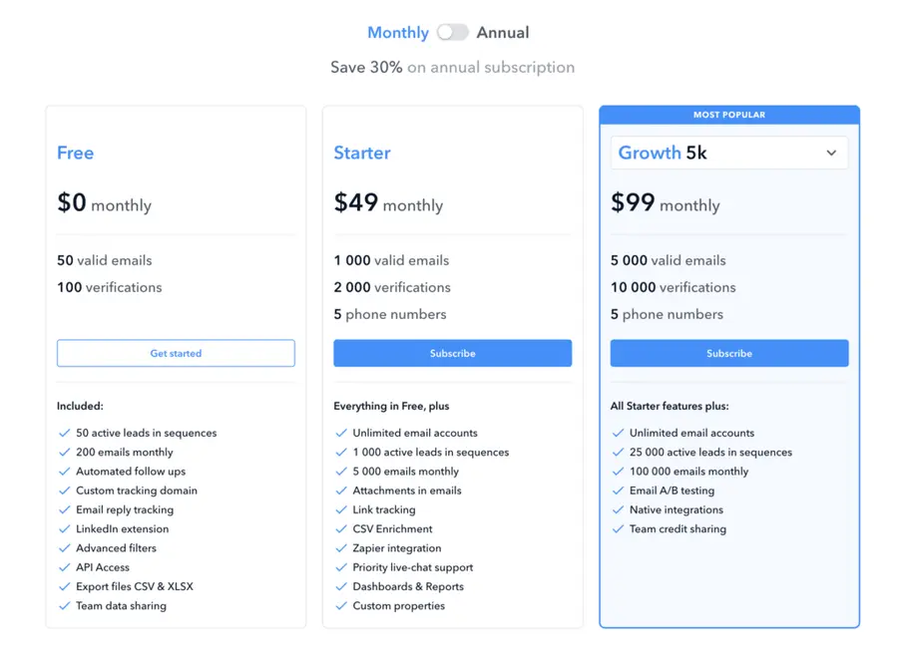Subscribe to the Starter plan

452,353
